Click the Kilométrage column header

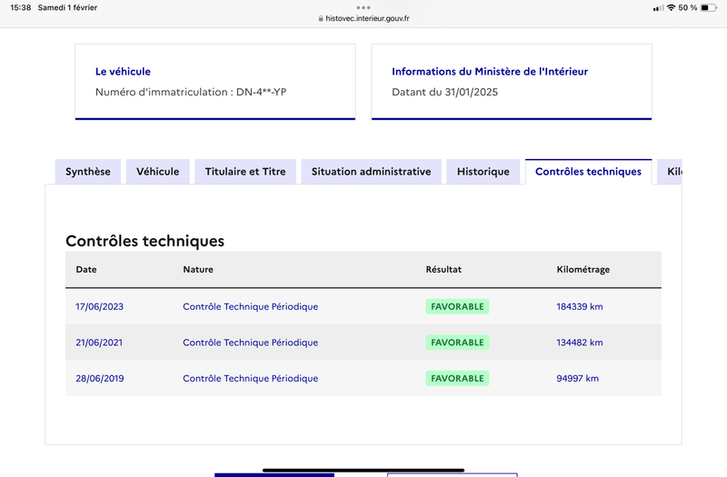[583, 270]
